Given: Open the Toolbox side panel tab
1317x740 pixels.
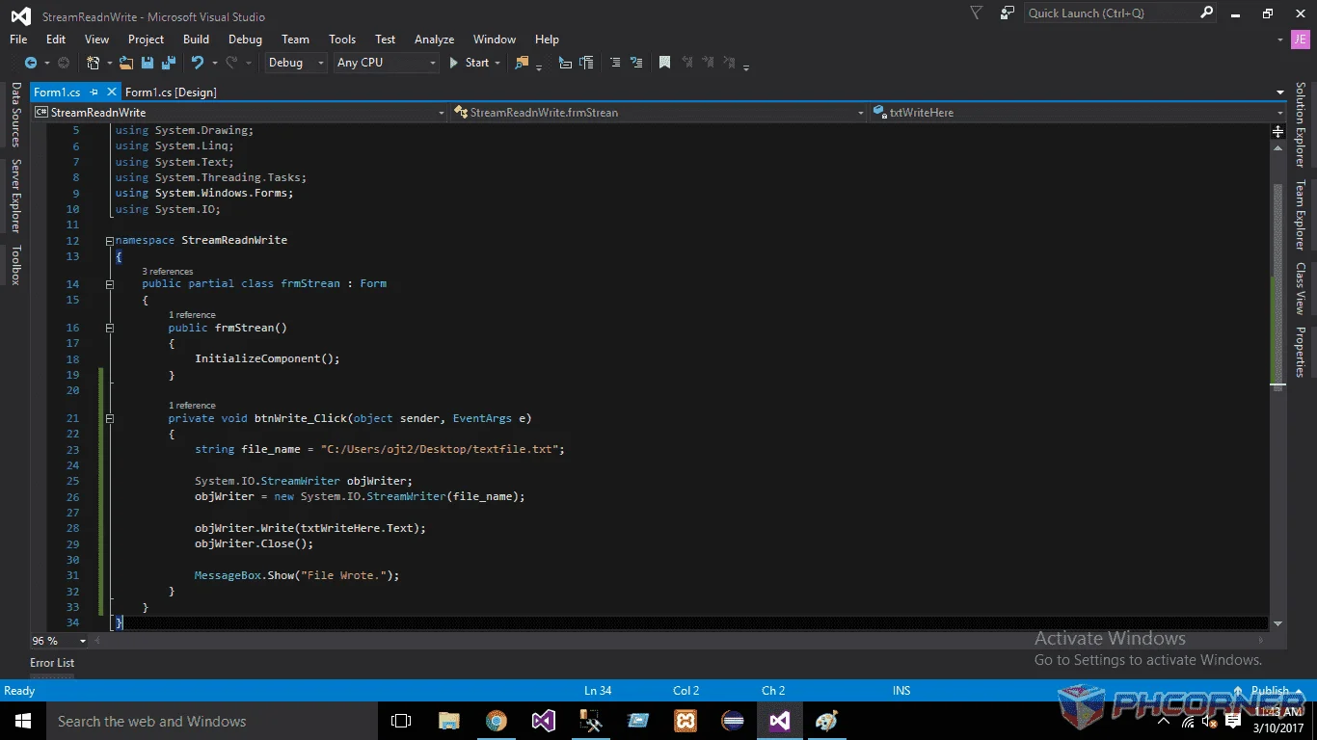Looking at the screenshot, I should coord(15,265).
